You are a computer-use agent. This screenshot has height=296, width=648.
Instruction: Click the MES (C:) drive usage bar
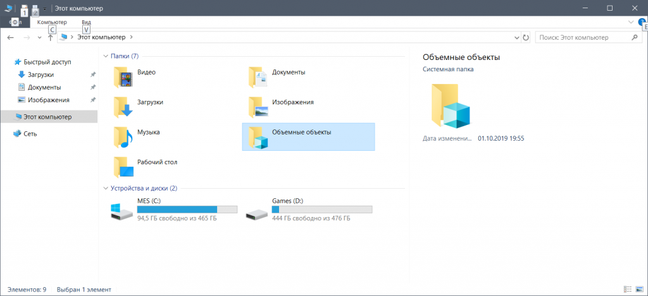187,210
